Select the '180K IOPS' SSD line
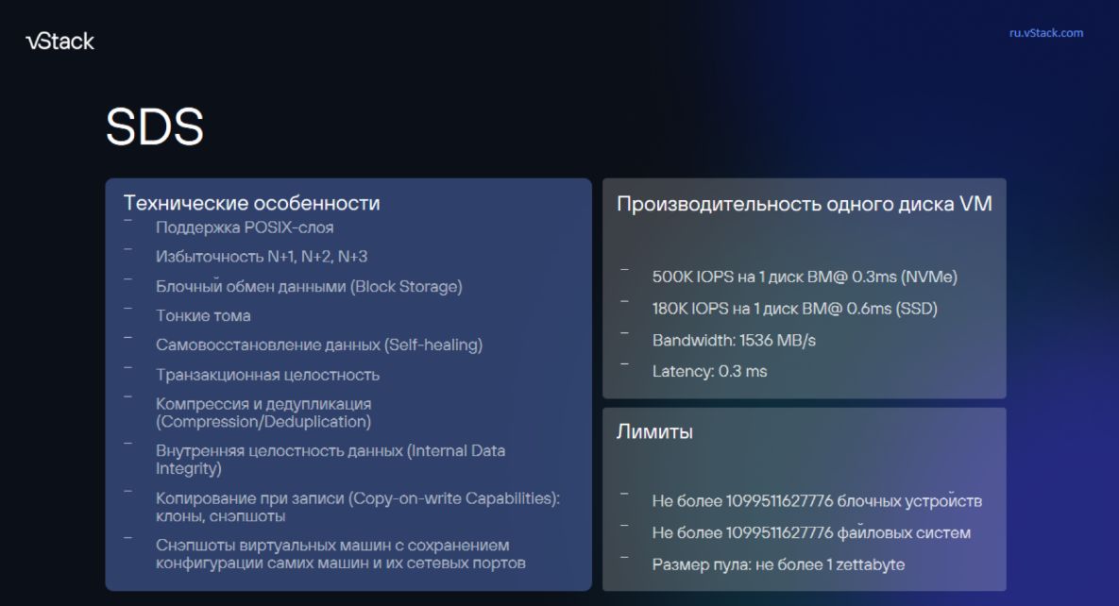Viewport: 1119px width, 606px height. 794,309
